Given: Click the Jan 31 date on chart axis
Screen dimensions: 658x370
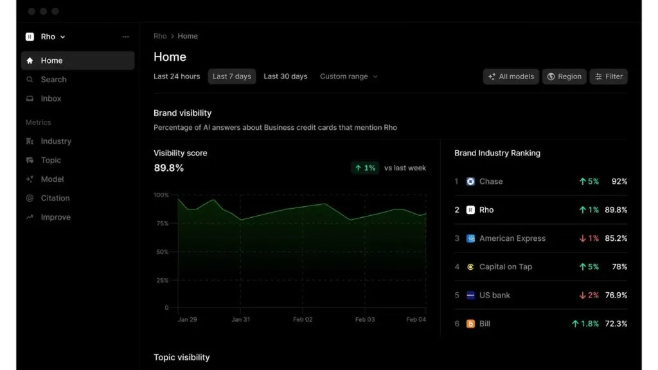Looking at the screenshot, I should pos(240,319).
